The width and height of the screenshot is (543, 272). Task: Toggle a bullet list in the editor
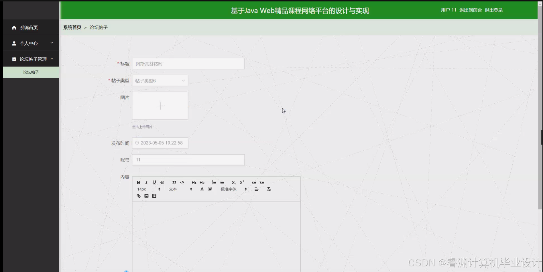[x=222, y=182]
